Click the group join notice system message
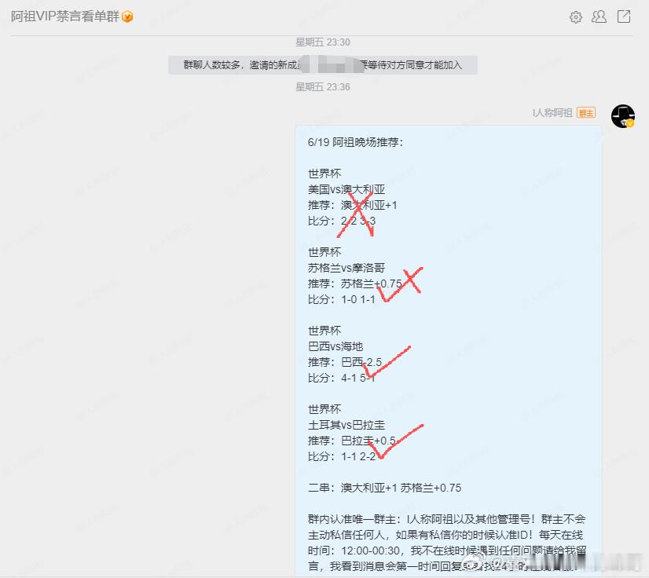649x578 pixels. pos(323,65)
